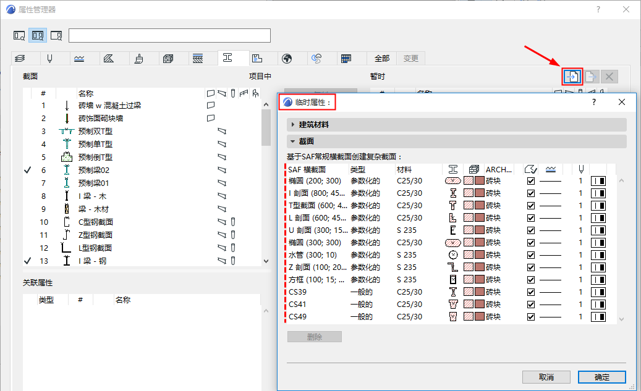Open the globe Cities tab
This screenshot has height=391, width=641.
click(x=287, y=59)
